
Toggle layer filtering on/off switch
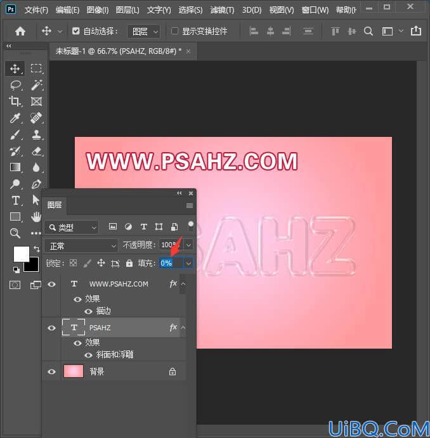(x=191, y=226)
